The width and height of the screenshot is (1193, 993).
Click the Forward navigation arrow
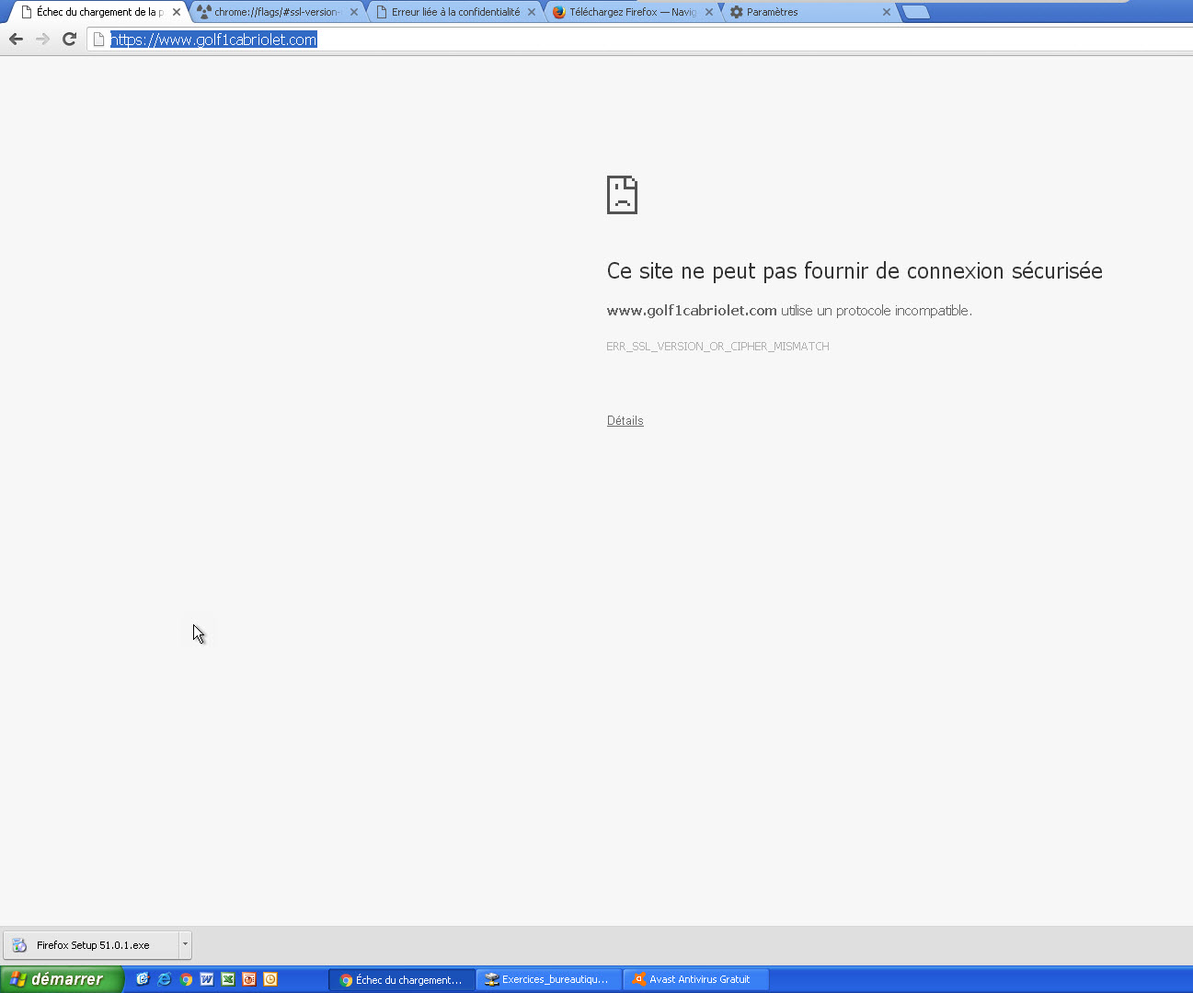pos(42,39)
